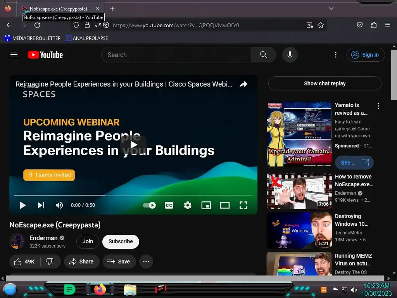Open the tracking protection shield icon
This screenshot has width=397, height=298.
click(x=76, y=25)
